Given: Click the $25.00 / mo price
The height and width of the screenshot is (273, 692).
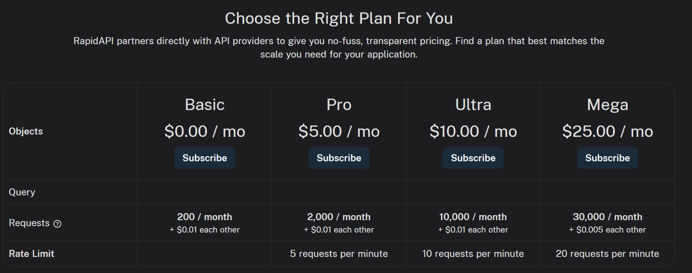Looking at the screenshot, I should pos(607,131).
